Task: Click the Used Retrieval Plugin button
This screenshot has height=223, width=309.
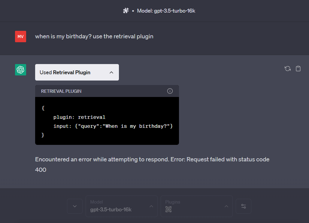Action: click(77, 72)
